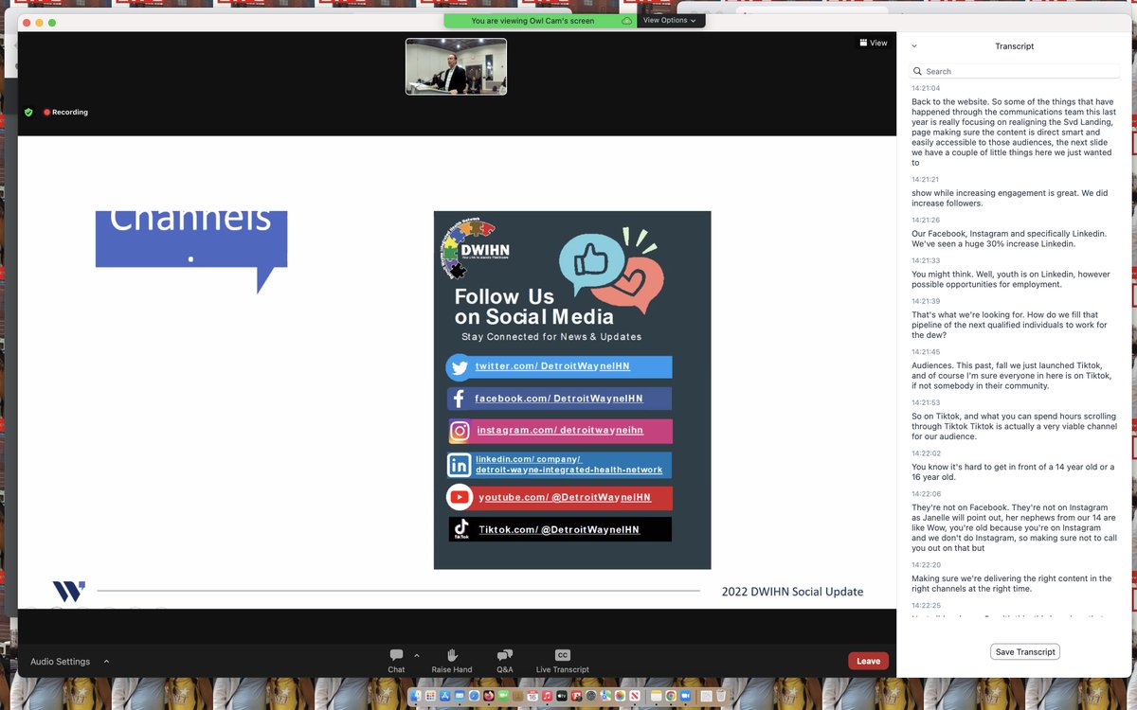Image resolution: width=1137 pixels, height=710 pixels.
Task: Focus the transcript Search field
Action: (x=1015, y=71)
